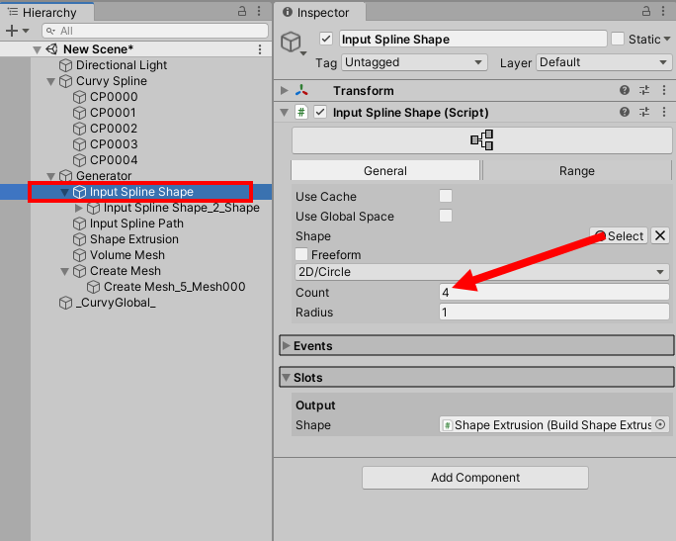Expand the Input Spline Shape_2_Shape node
Image resolution: width=676 pixels, height=541 pixels.
78,208
